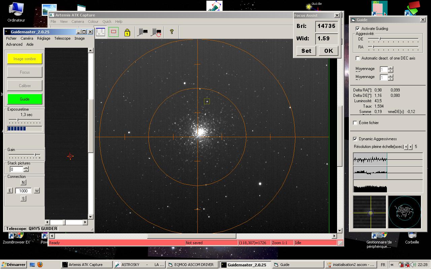Open the Caméra menu in Guidemaster
Screen dimensions: 431x269
pos(27,38)
